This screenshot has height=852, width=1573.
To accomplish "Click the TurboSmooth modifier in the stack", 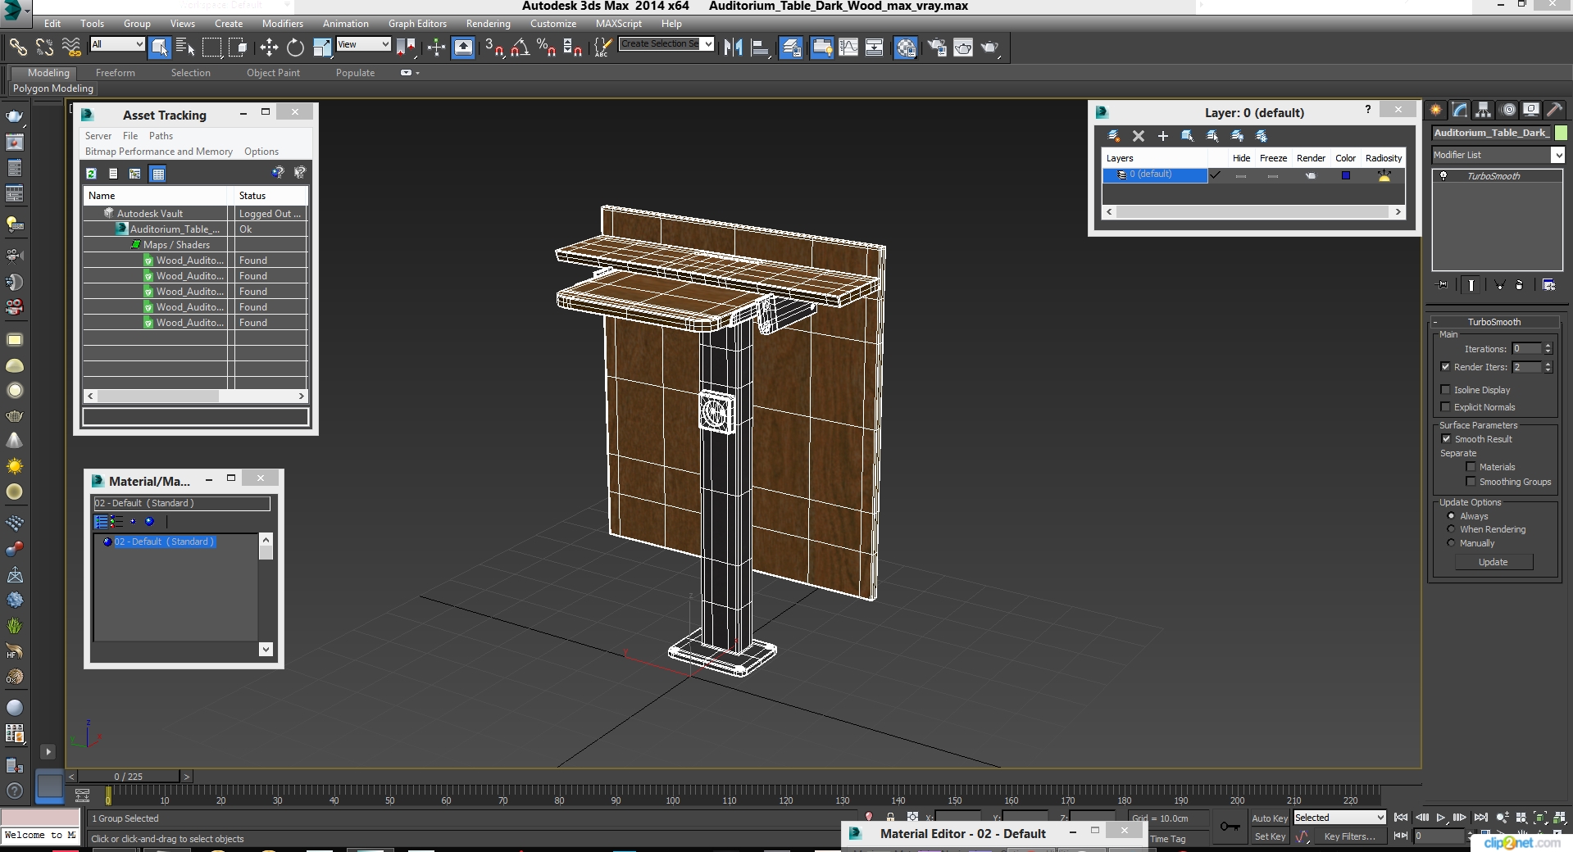I will (1493, 176).
